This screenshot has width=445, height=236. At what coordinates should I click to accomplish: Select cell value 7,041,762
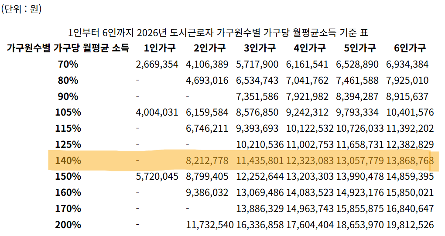pos(307,81)
